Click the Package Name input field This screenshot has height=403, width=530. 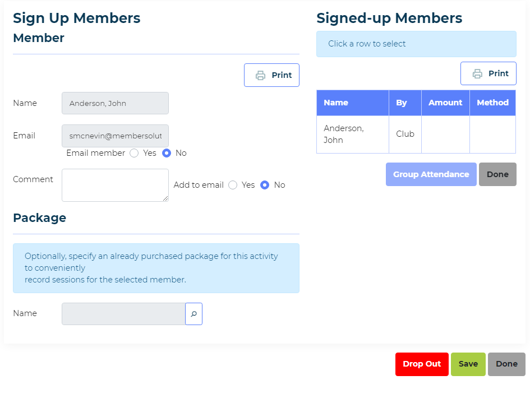click(123, 314)
